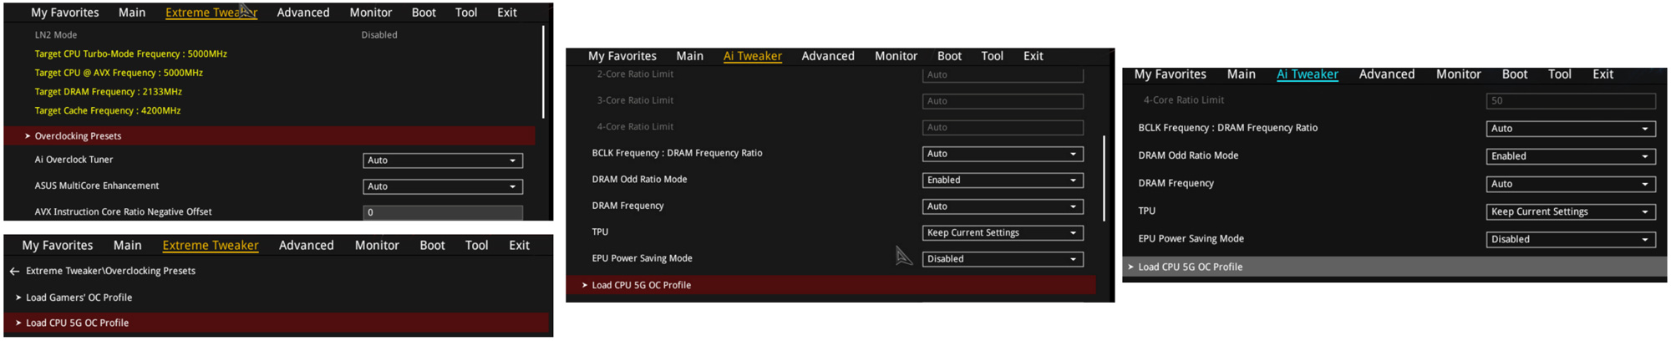
Task: Open Advanced tab beside the blue Ai Tweaker tab
Action: click(1387, 74)
